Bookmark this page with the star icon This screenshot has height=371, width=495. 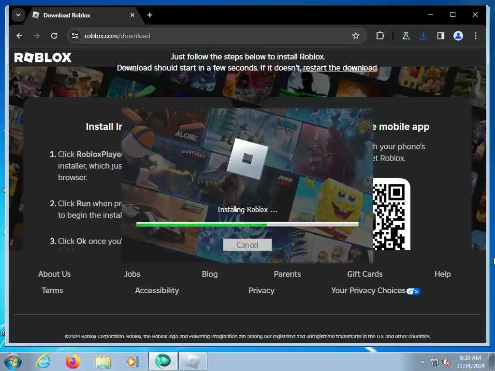(356, 36)
